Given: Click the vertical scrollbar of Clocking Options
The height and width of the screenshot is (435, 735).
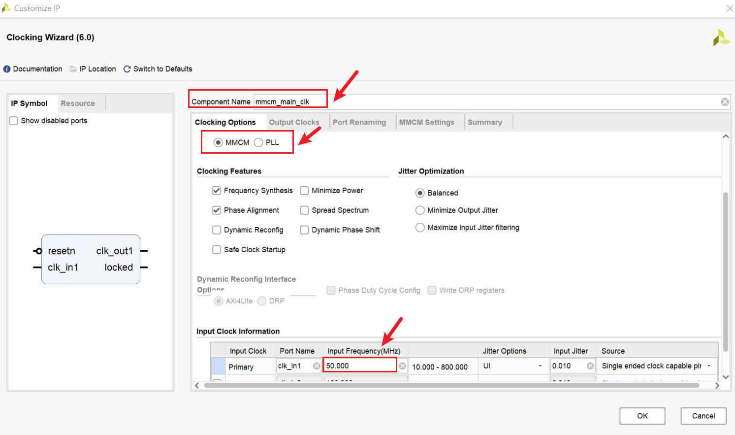Looking at the screenshot, I should 725,272.
